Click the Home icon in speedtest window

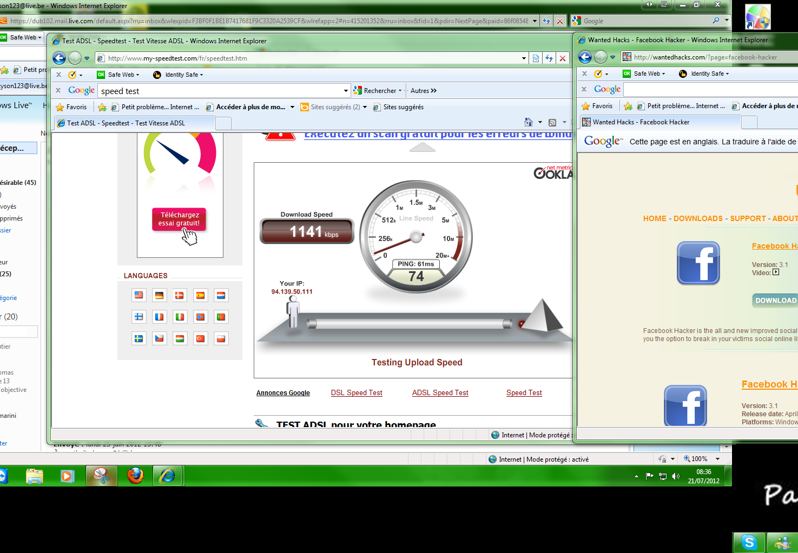coord(529,123)
